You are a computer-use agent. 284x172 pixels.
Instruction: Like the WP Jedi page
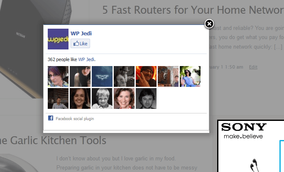click(x=80, y=44)
